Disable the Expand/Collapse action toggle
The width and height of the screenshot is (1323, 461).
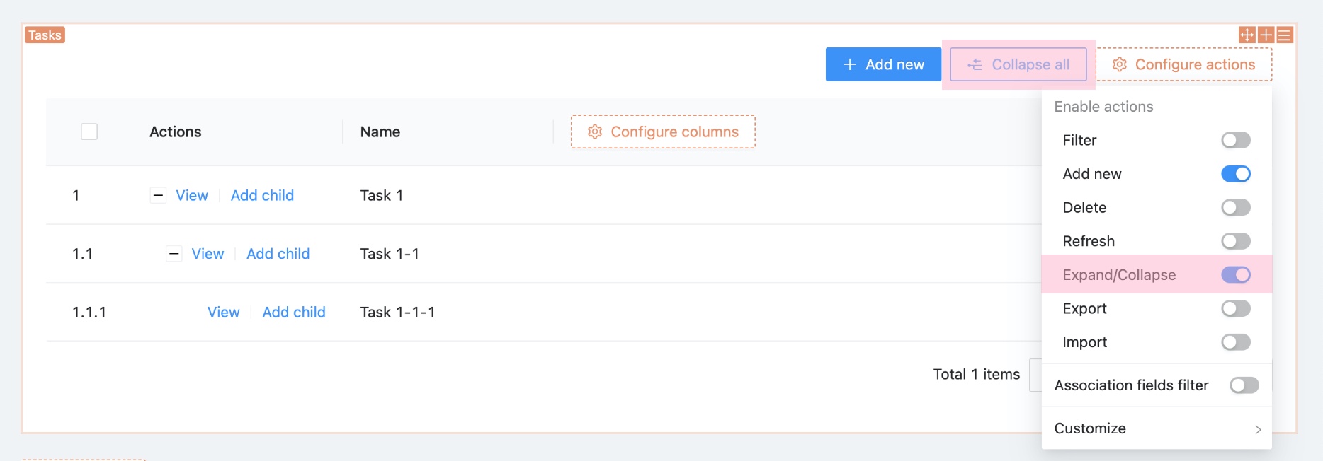tap(1236, 275)
